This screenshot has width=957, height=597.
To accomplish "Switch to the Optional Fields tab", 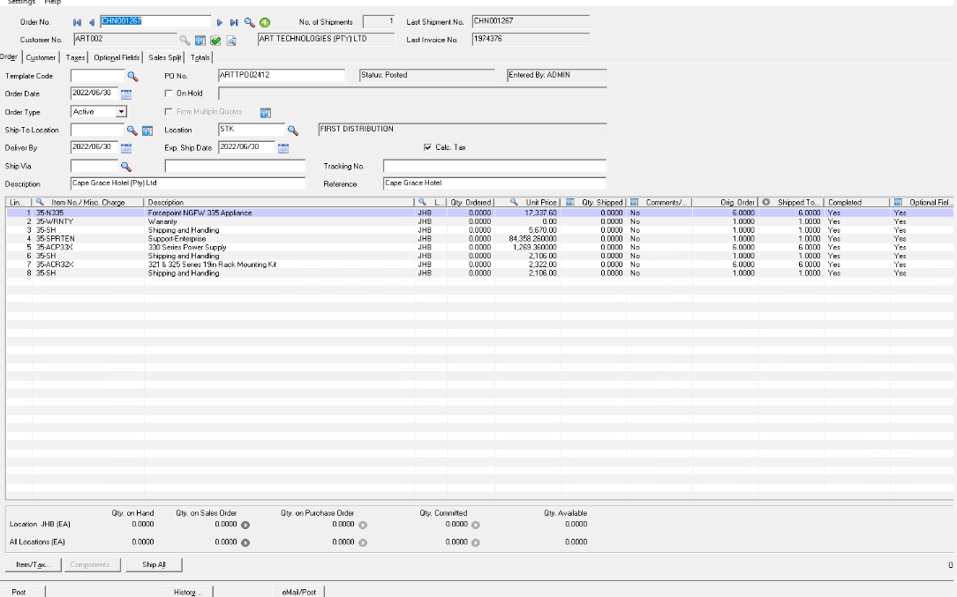I will tap(117, 57).
